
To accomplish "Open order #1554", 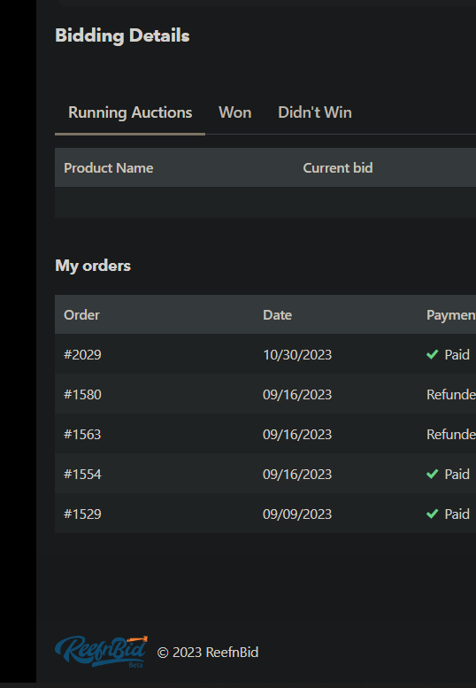I will pos(82,475).
